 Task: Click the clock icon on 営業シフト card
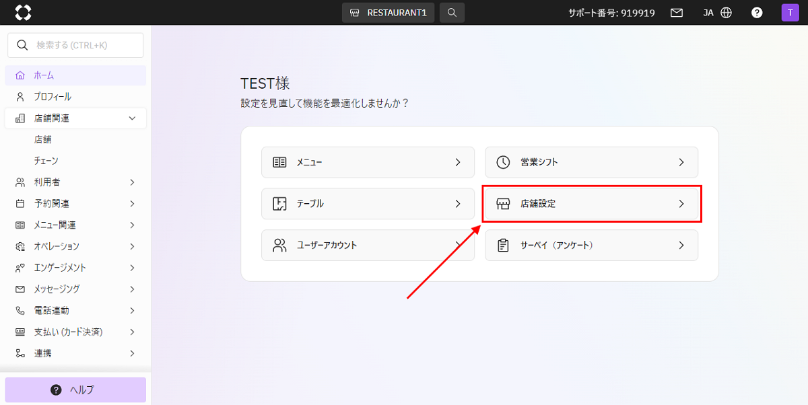click(x=503, y=162)
